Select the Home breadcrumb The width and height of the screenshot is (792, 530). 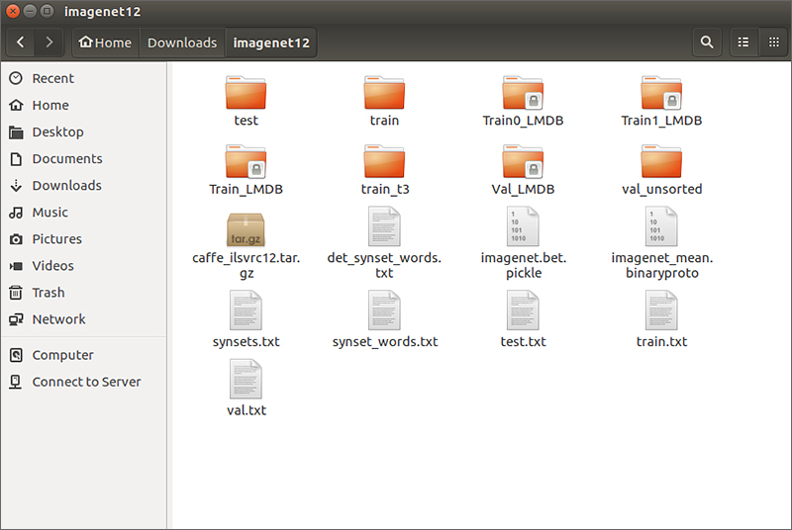106,43
